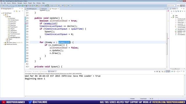
Task: Open the Display Selected Console dropdown
Action: coord(176,71)
